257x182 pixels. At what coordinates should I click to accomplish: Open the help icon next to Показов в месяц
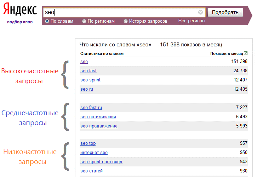[x=246, y=53]
